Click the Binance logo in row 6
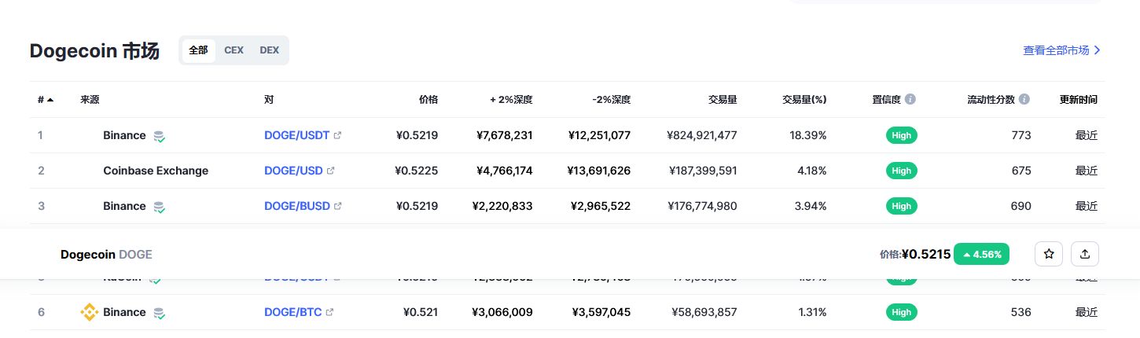The width and height of the screenshot is (1140, 338). 90,312
